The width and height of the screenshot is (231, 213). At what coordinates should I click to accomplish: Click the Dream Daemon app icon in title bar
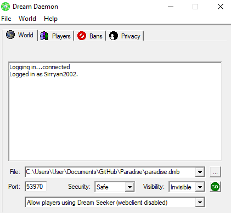5,7
